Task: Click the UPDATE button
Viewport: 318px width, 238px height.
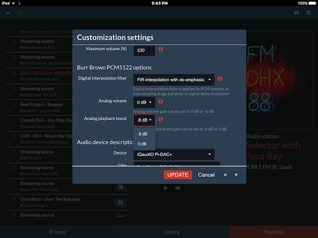Action: pyautogui.click(x=178, y=175)
